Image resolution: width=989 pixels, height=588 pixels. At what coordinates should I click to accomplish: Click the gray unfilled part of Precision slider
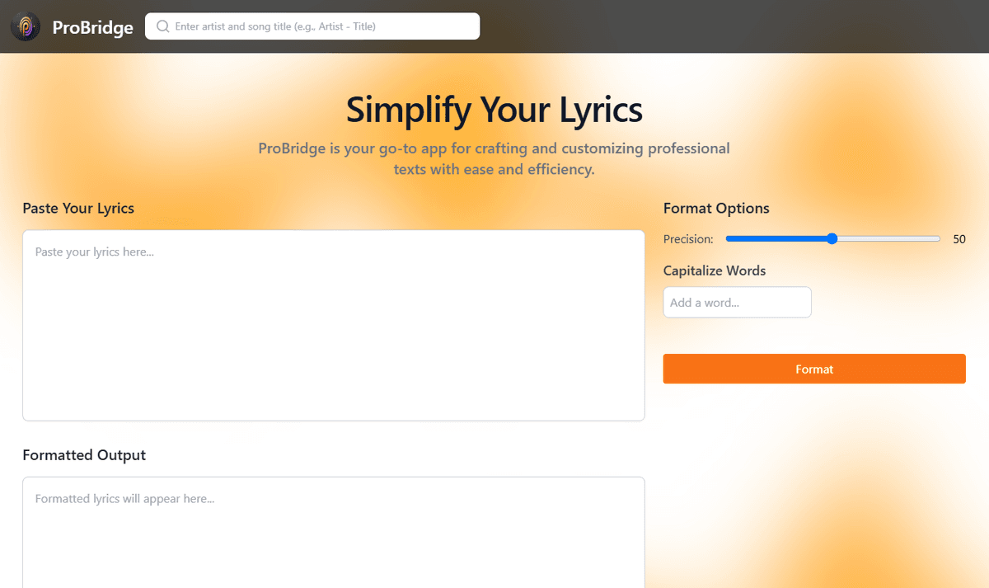coord(890,239)
